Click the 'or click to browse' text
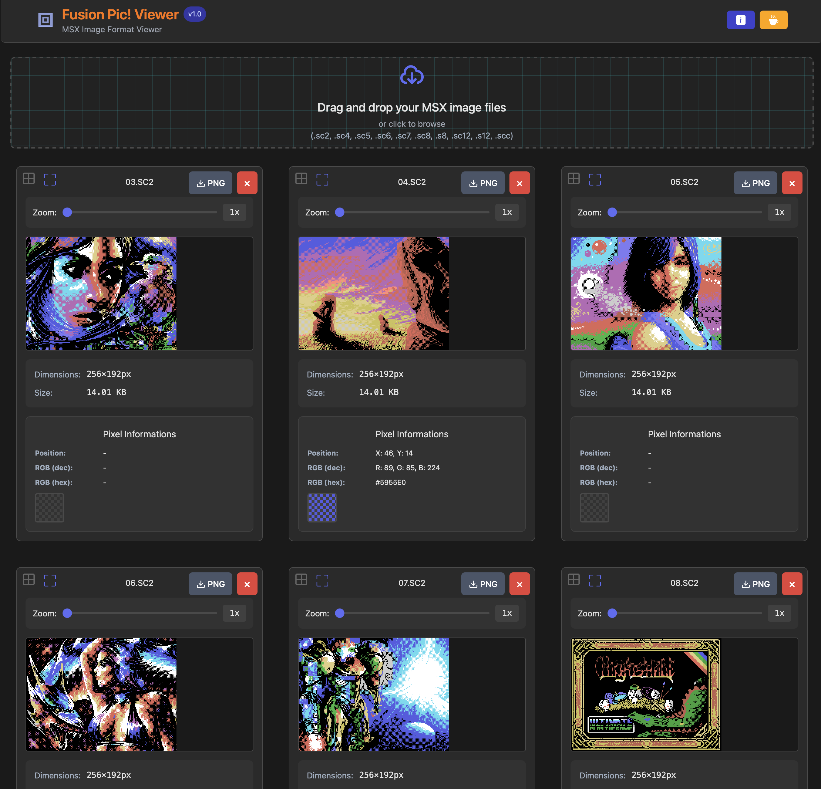This screenshot has width=821, height=789. [411, 124]
